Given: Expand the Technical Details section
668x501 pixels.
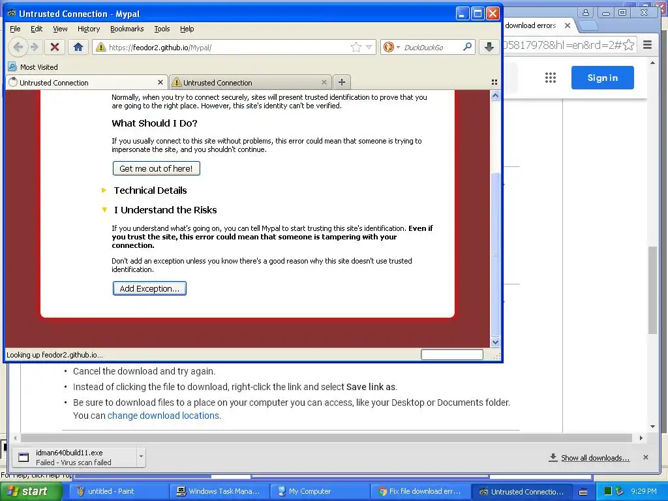Looking at the screenshot, I should (150, 190).
